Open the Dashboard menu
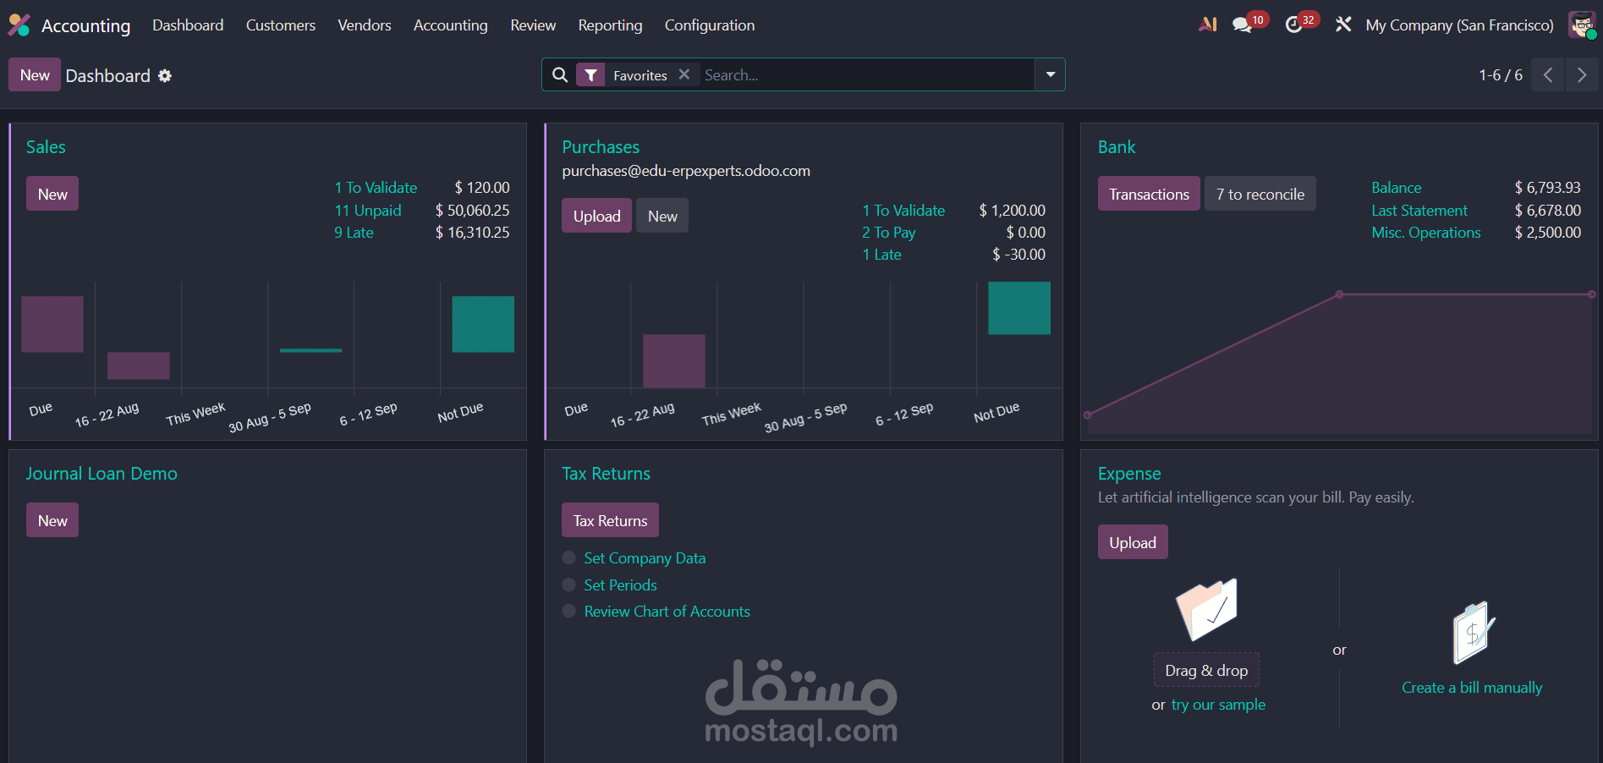Image resolution: width=1603 pixels, height=763 pixels. [x=188, y=25]
